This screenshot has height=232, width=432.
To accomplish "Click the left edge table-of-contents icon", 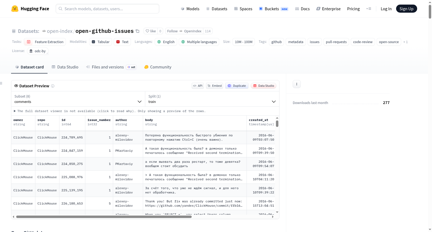I will [1, 83].
